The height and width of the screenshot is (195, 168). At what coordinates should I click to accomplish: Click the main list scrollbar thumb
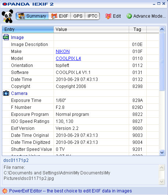pos(162,61)
